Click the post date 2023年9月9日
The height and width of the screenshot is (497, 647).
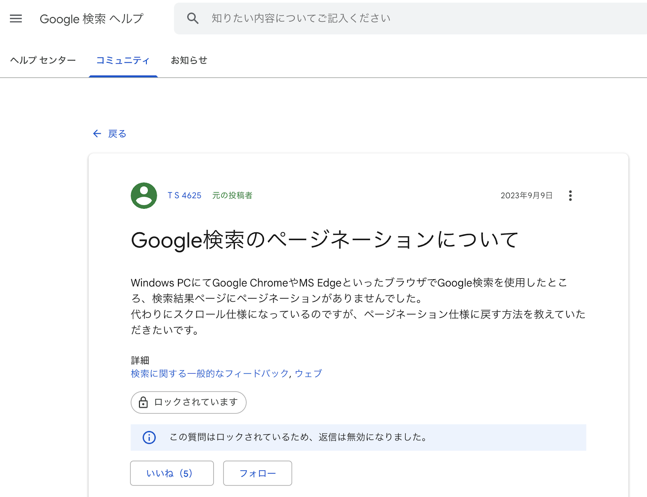(x=526, y=195)
